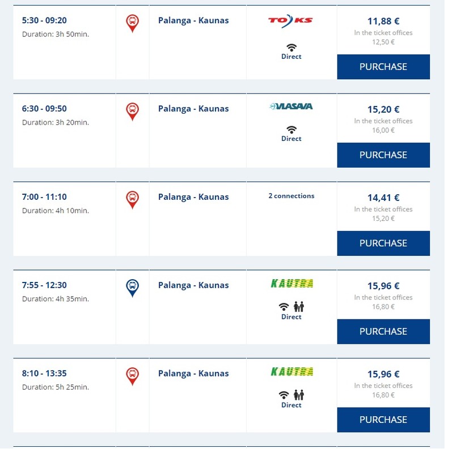Click the Wi-Fi icon on the 6:30 trip

pyautogui.click(x=291, y=130)
